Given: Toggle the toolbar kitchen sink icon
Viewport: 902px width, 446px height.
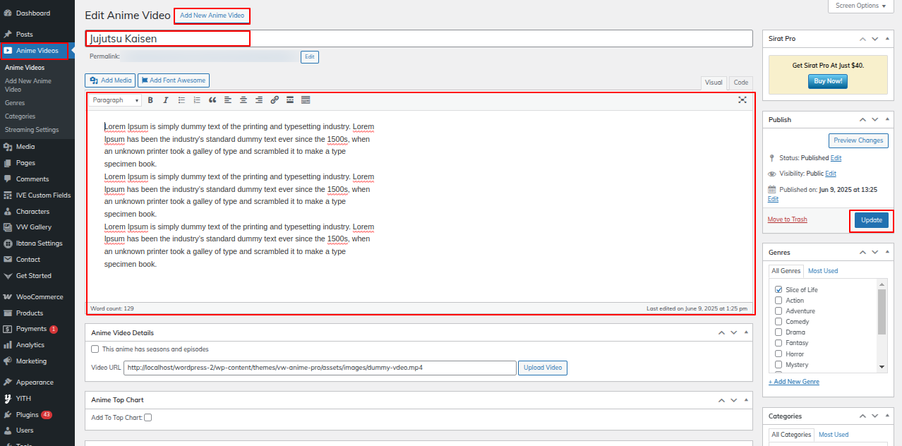Looking at the screenshot, I should tap(306, 100).
